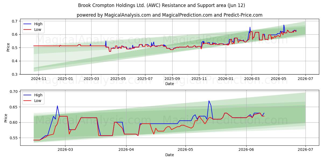The width and height of the screenshot is (323, 161).
Task: Click the 0.7 price tick in top chart
Action: [15, 21]
